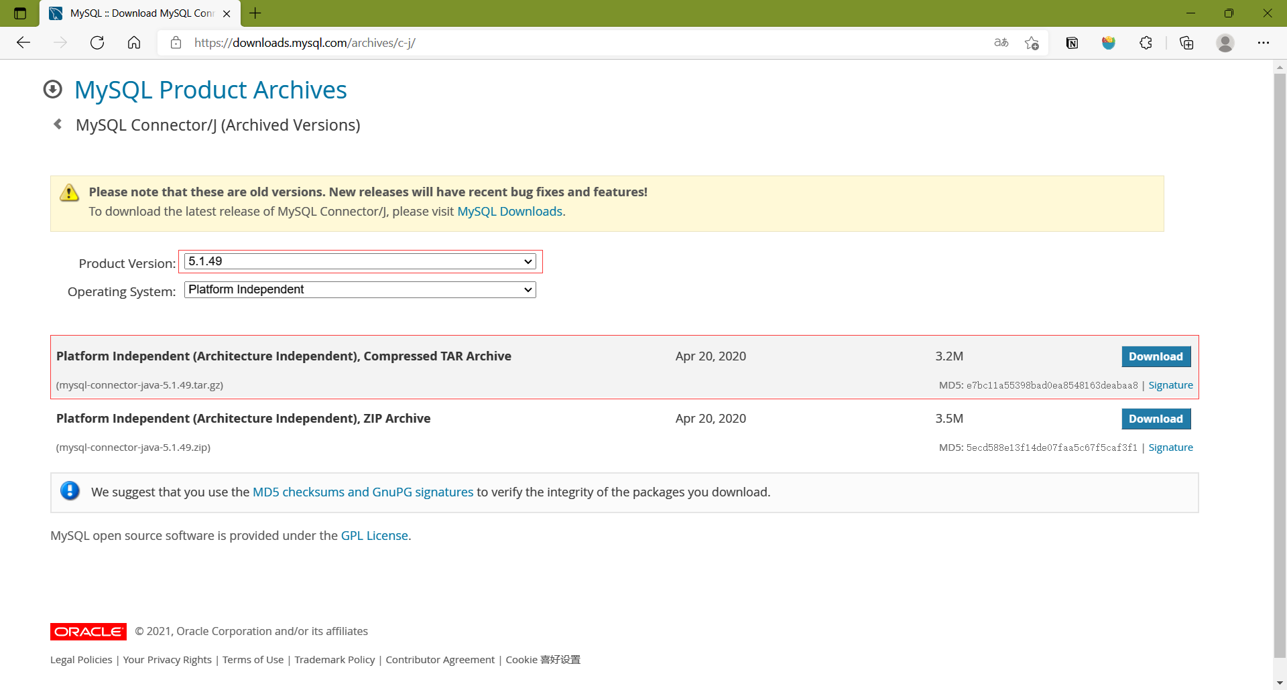Go to the browser home page icon
The image size is (1287, 690).
coord(134,43)
